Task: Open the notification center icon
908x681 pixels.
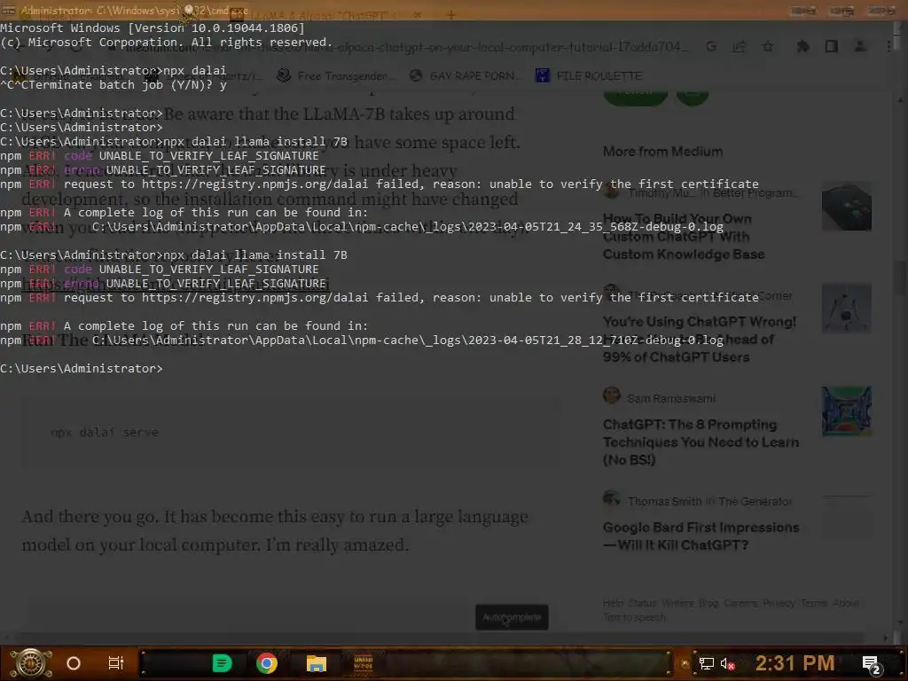Action: pyautogui.click(x=871, y=664)
